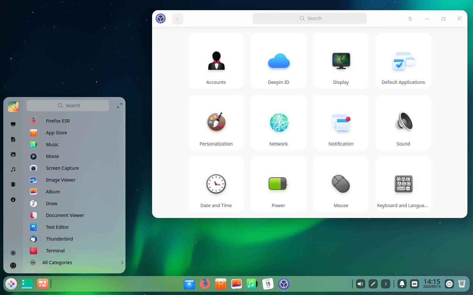Open Firefox ESR from the launcher menu
This screenshot has height=295, width=473.
coord(58,121)
